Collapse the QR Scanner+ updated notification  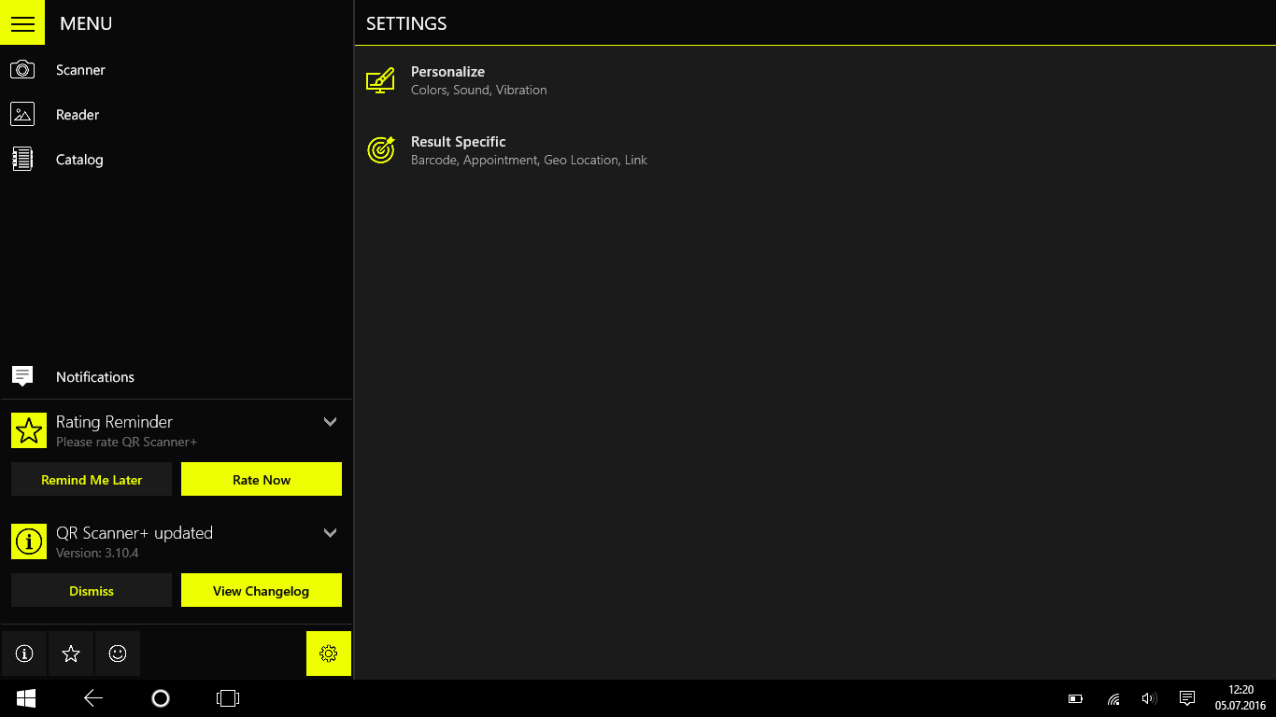pos(330,532)
